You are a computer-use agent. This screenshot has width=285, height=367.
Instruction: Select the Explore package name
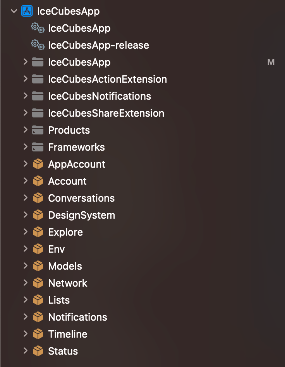(65, 233)
